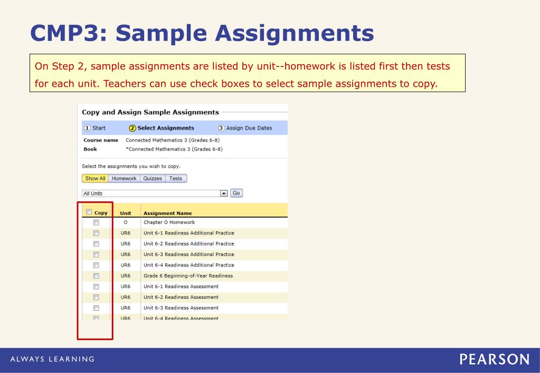The image size is (540, 373).
Task: Click Unit 6-3 Readiness Assessment name
Action: [181, 308]
